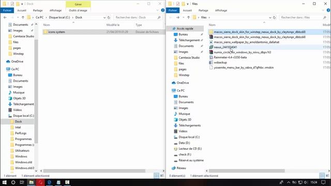Select Rainmeter-4.4-r3350-beta installer
331x186 pixels.
coord(230,57)
